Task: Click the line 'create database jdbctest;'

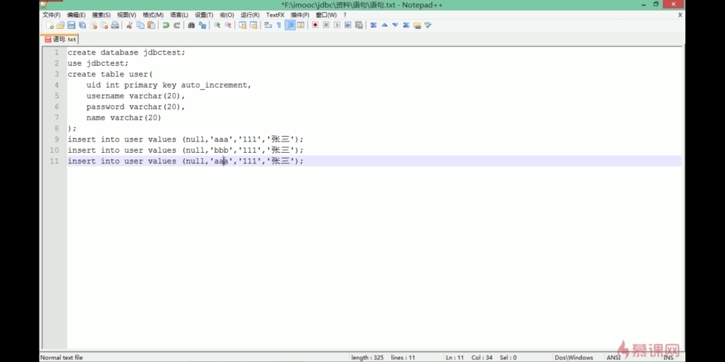Action: [126, 52]
